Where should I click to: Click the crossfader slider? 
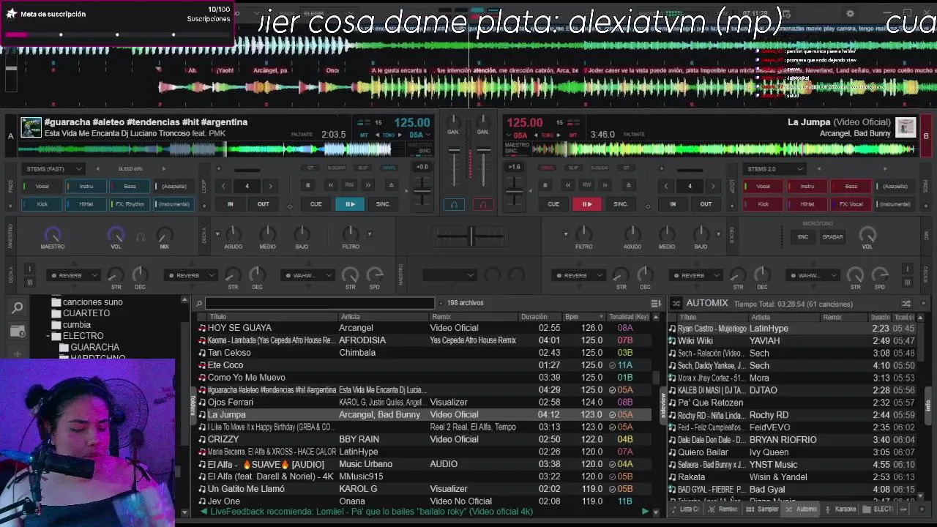[471, 236]
